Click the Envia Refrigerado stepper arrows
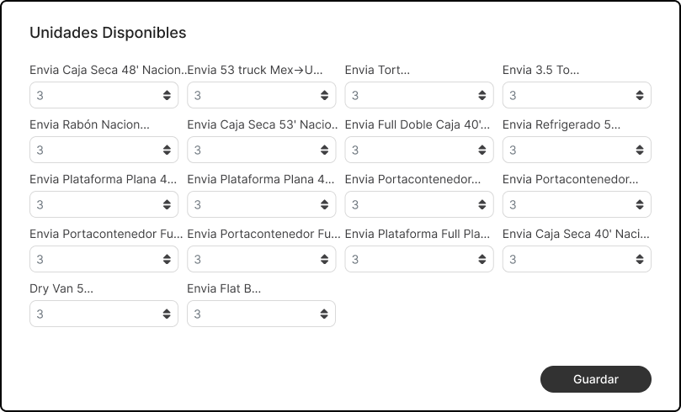The width and height of the screenshot is (681, 412). (x=640, y=151)
